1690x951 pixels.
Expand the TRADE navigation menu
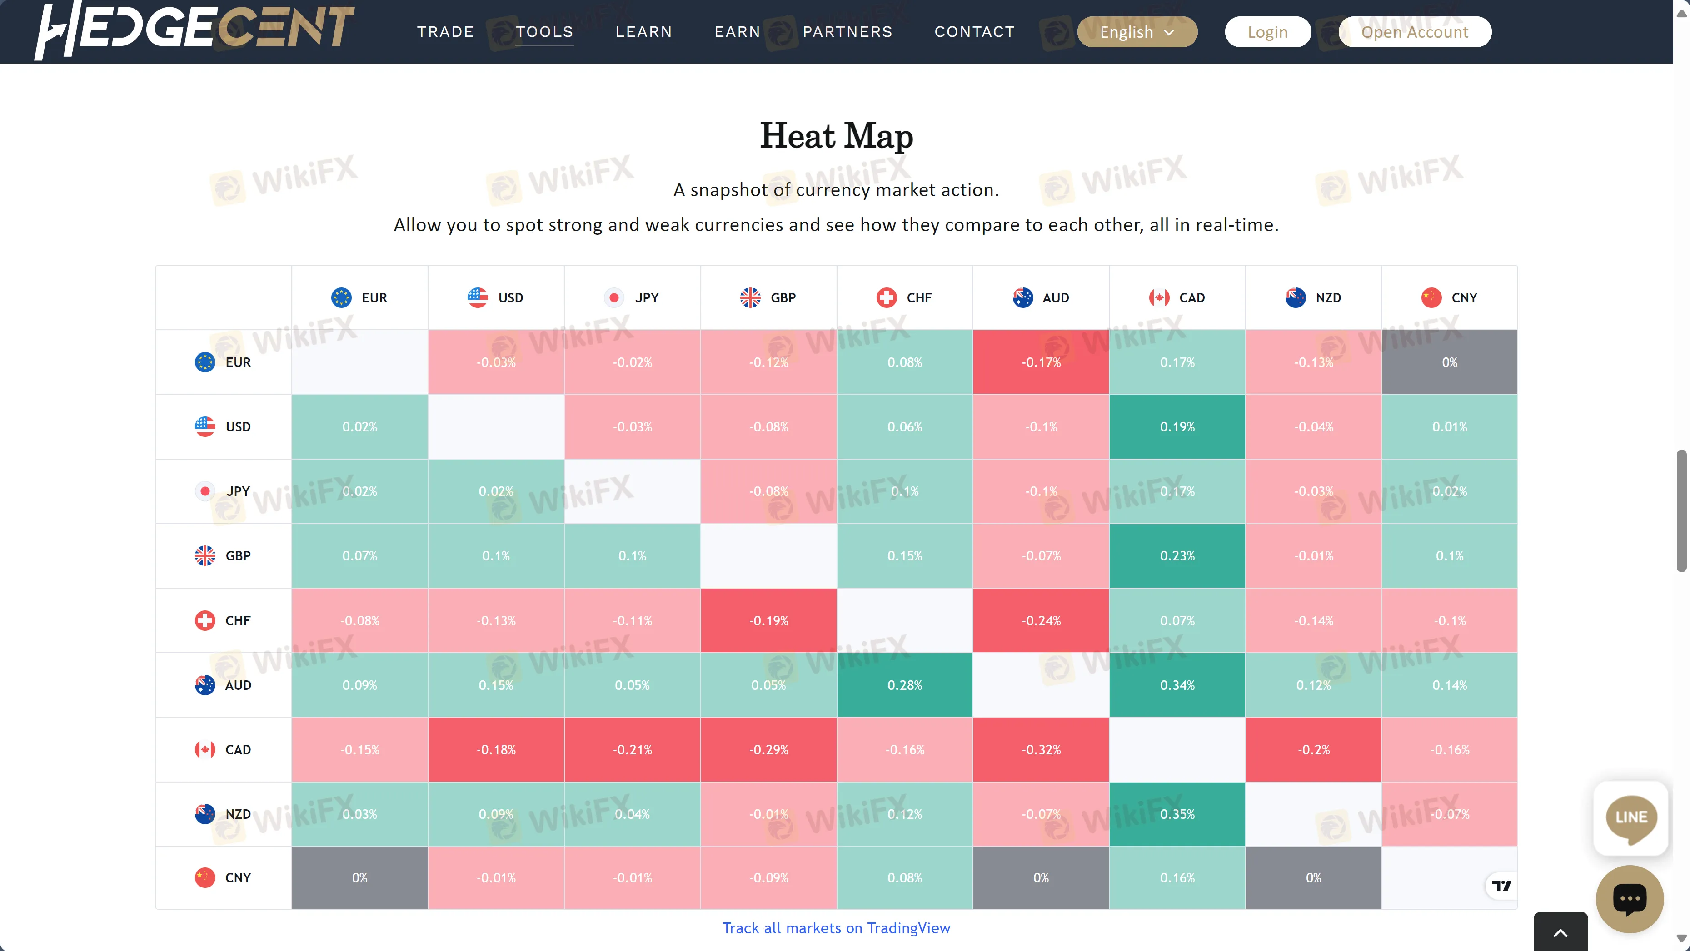[446, 31]
